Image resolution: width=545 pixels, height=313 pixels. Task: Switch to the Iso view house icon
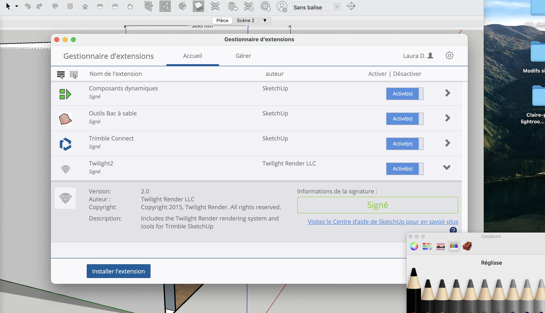[x=55, y=6]
